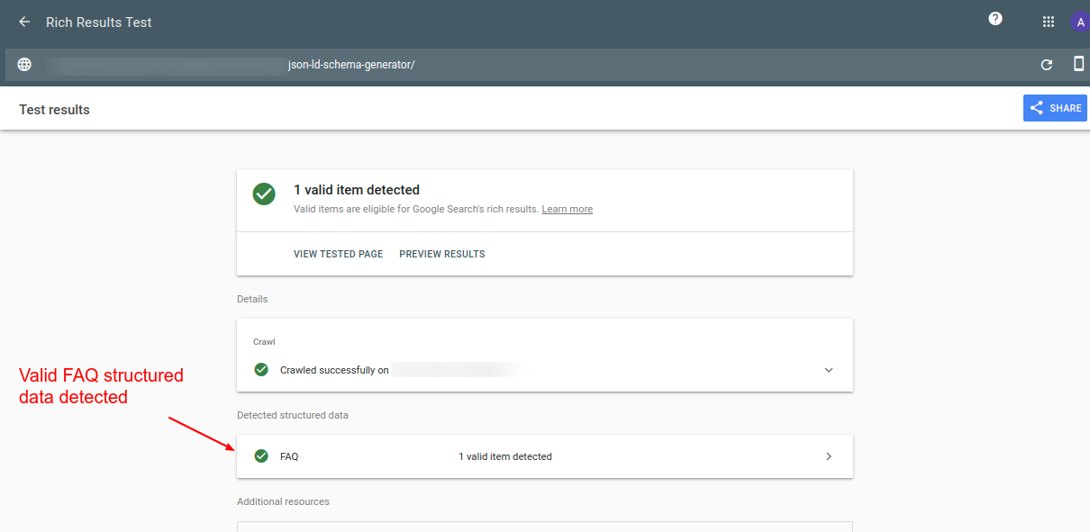This screenshot has width=1090, height=532.
Task: Open the Learn more link
Action: (567, 209)
